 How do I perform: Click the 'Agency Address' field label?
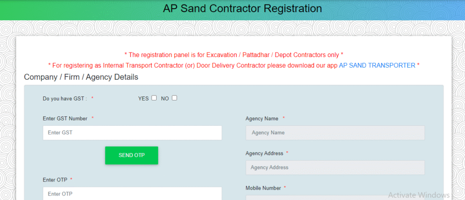coord(264,153)
